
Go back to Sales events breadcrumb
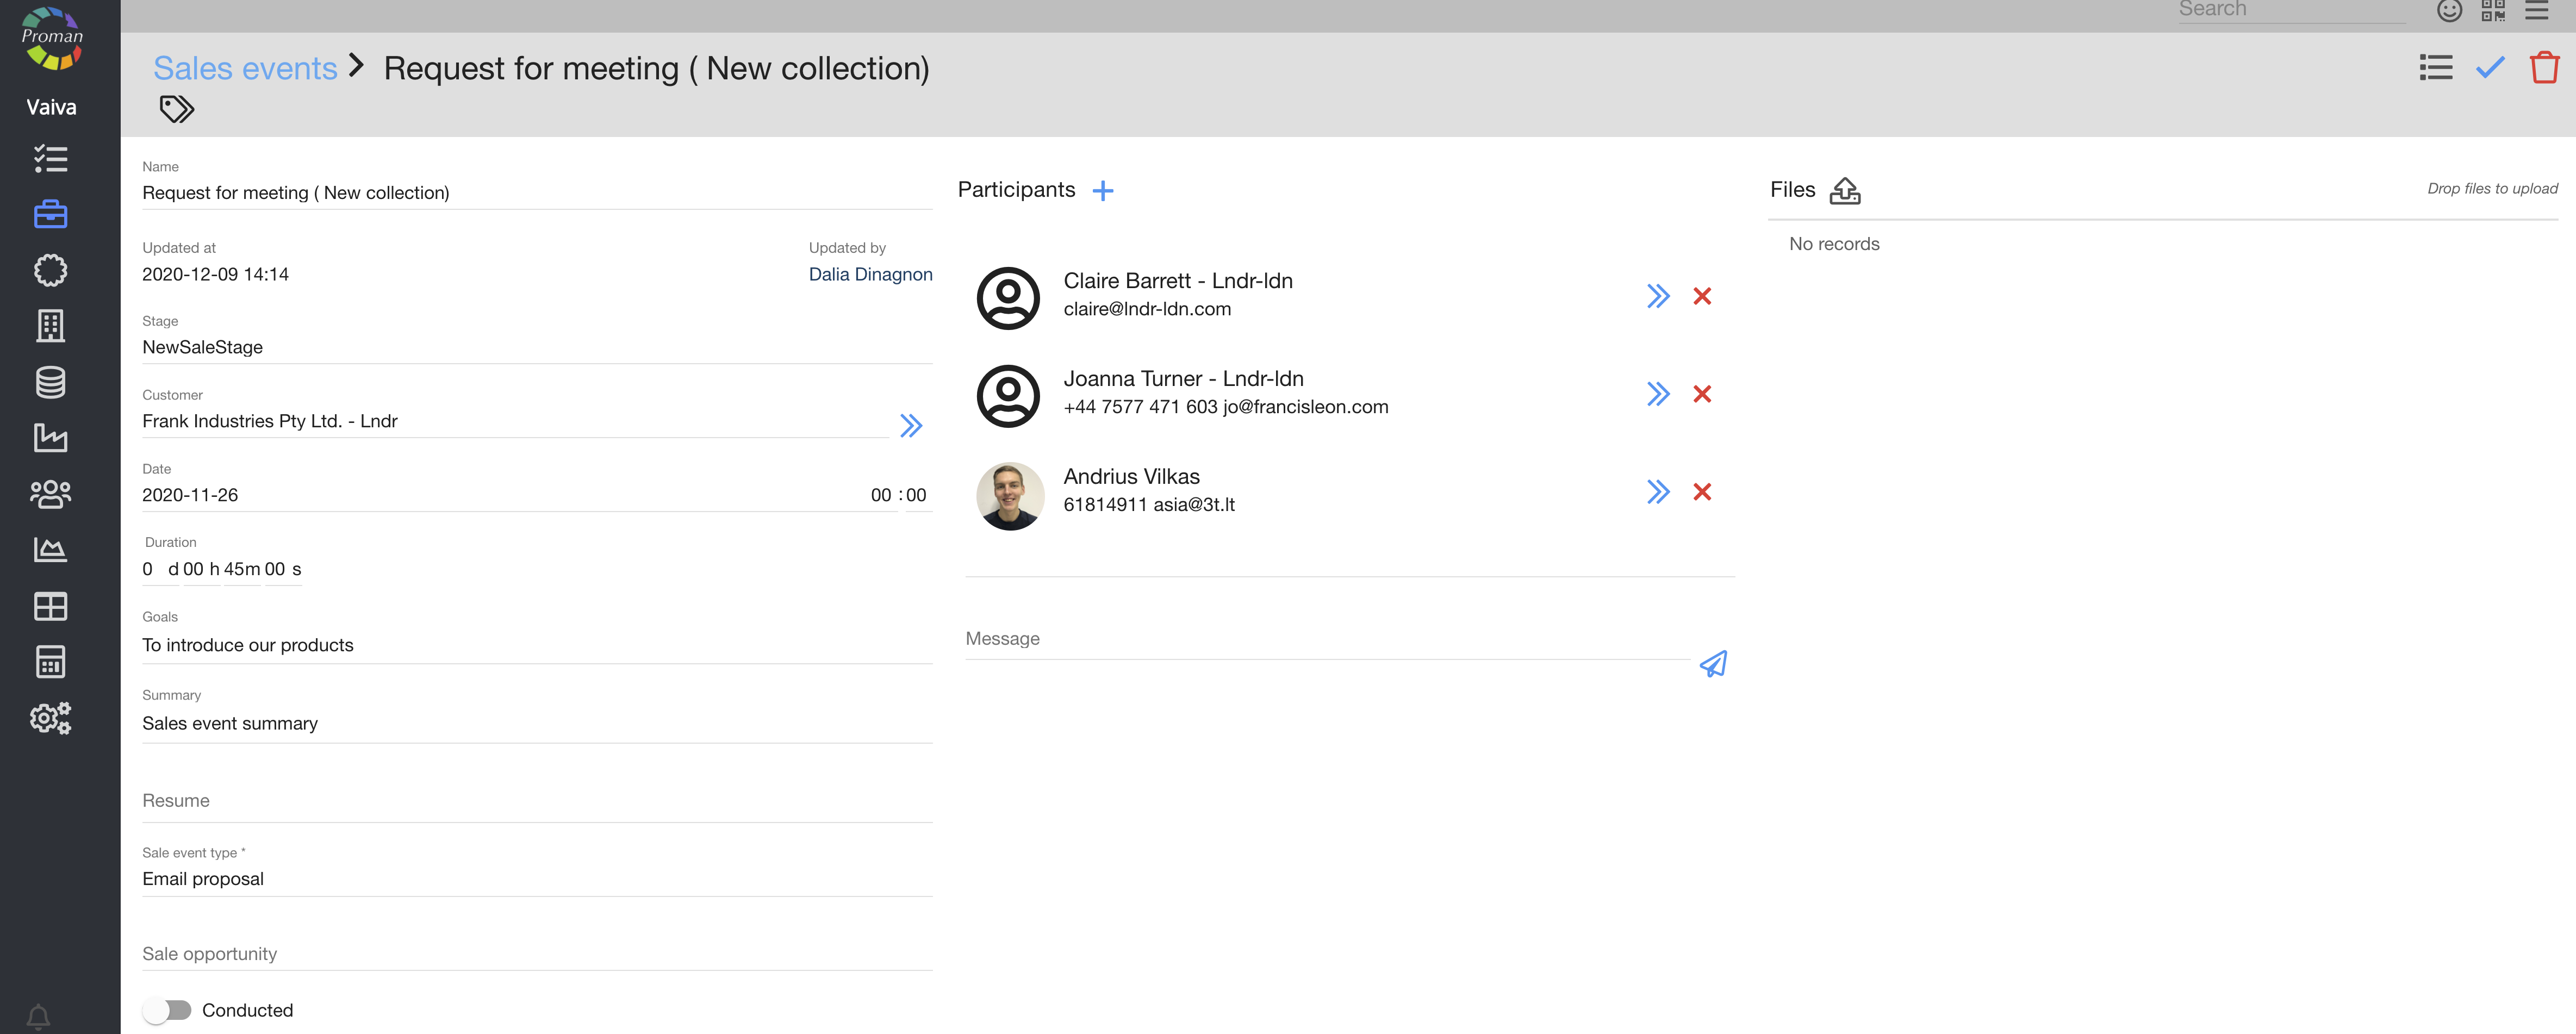coord(245,68)
